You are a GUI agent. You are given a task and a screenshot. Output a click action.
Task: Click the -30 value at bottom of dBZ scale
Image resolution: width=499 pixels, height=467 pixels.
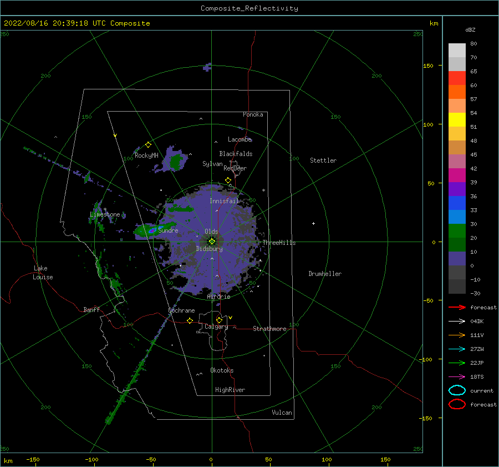pos(476,293)
